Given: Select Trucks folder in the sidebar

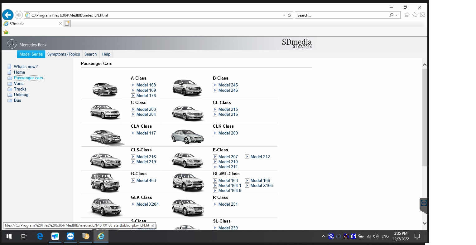Looking at the screenshot, I should [x=20, y=89].
